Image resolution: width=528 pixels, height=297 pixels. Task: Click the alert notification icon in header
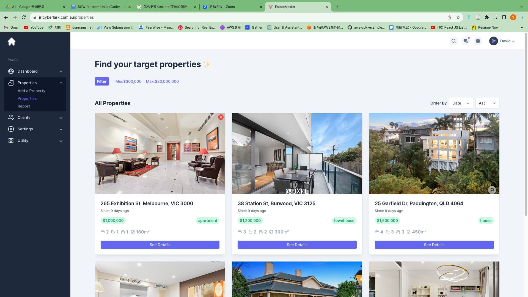[478, 41]
